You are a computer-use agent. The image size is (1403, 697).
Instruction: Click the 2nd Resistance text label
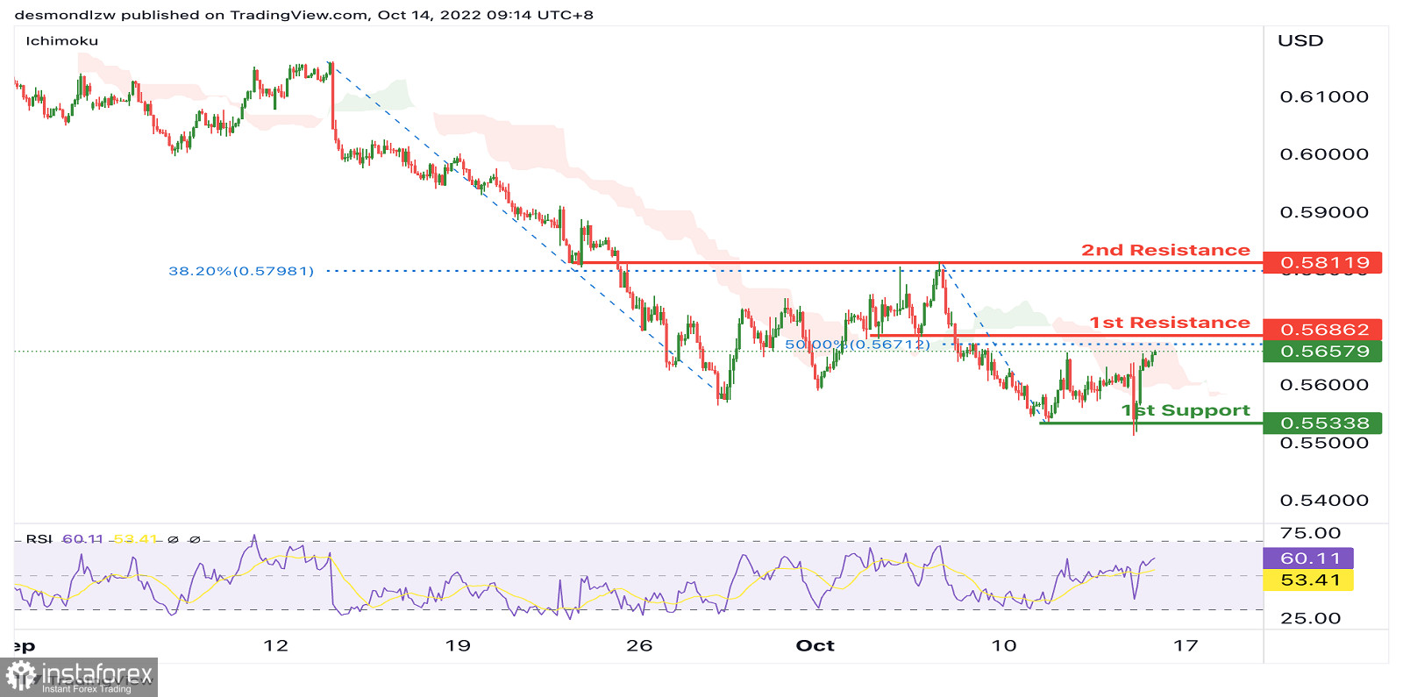click(x=1165, y=250)
